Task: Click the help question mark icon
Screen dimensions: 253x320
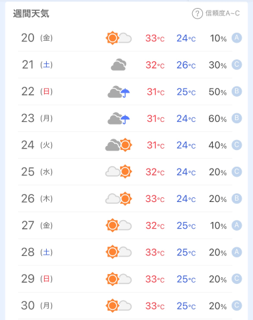Action: coord(197,13)
